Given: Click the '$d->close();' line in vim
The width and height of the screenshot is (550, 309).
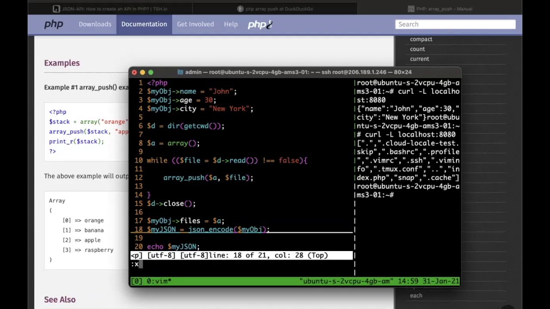Looking at the screenshot, I should [x=171, y=203].
